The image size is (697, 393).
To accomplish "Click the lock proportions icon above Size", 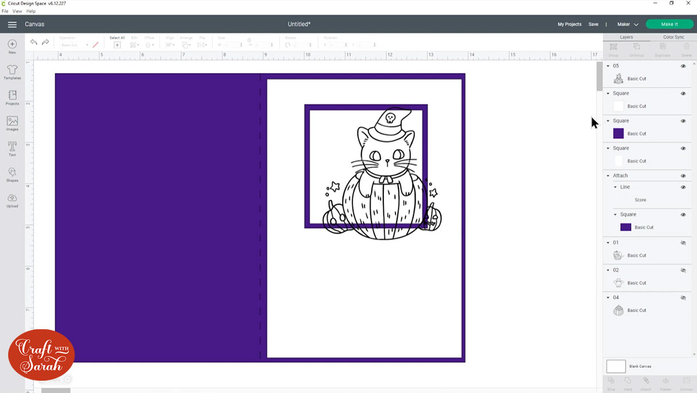I will click(249, 39).
